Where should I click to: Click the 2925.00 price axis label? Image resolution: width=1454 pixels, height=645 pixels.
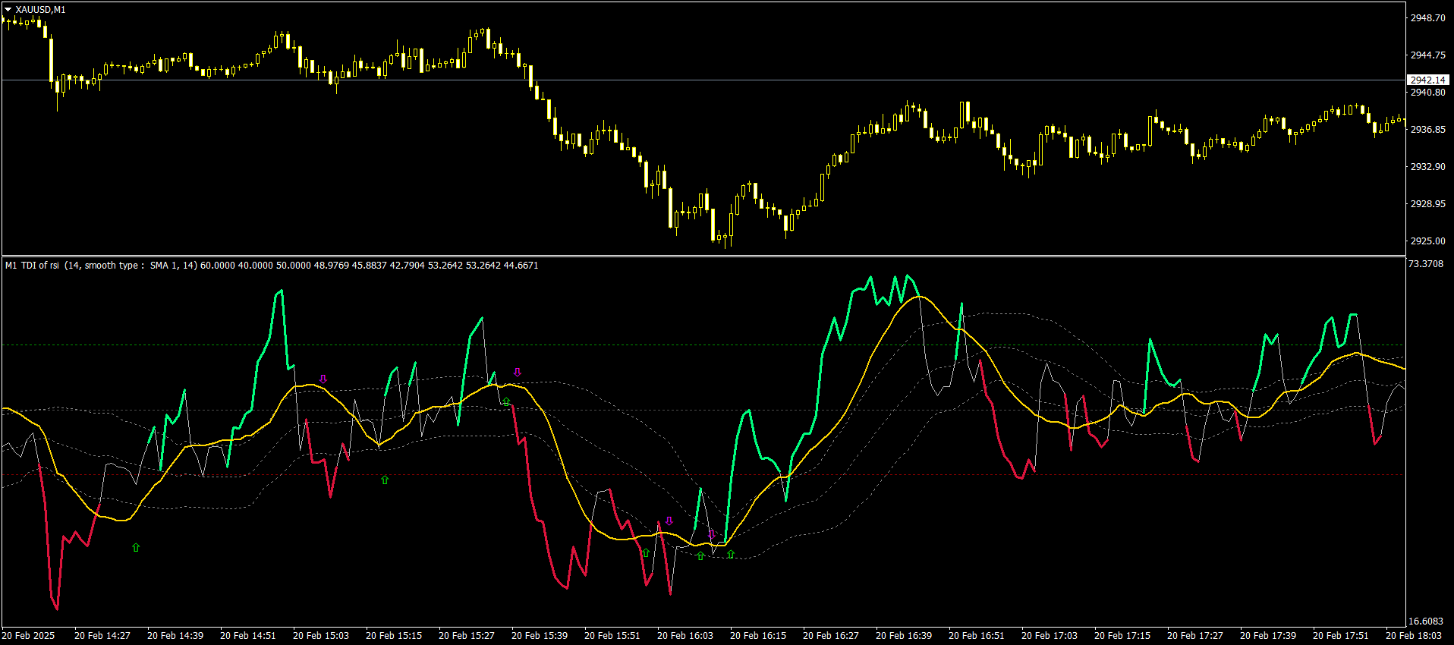(1428, 241)
